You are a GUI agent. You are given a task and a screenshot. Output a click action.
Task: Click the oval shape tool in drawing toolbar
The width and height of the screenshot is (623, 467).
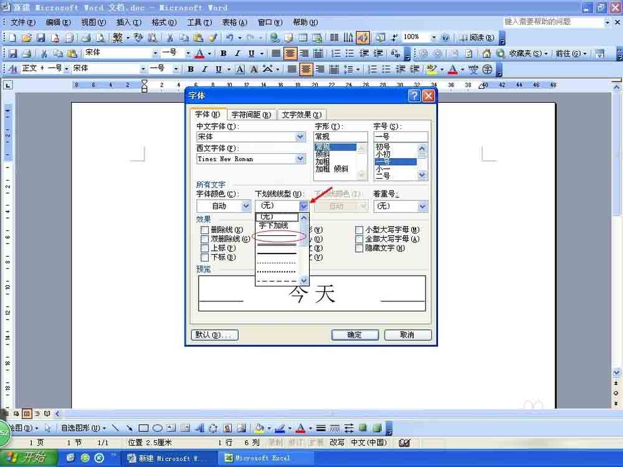158,428
